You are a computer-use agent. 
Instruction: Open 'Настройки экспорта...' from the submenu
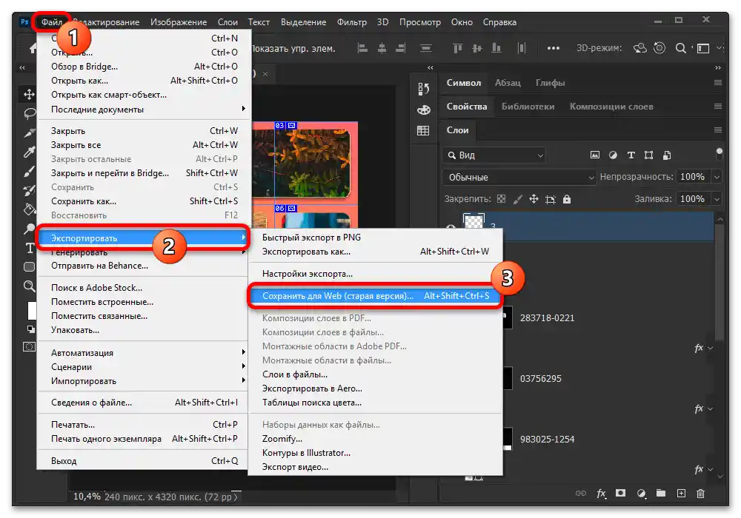coord(308,274)
